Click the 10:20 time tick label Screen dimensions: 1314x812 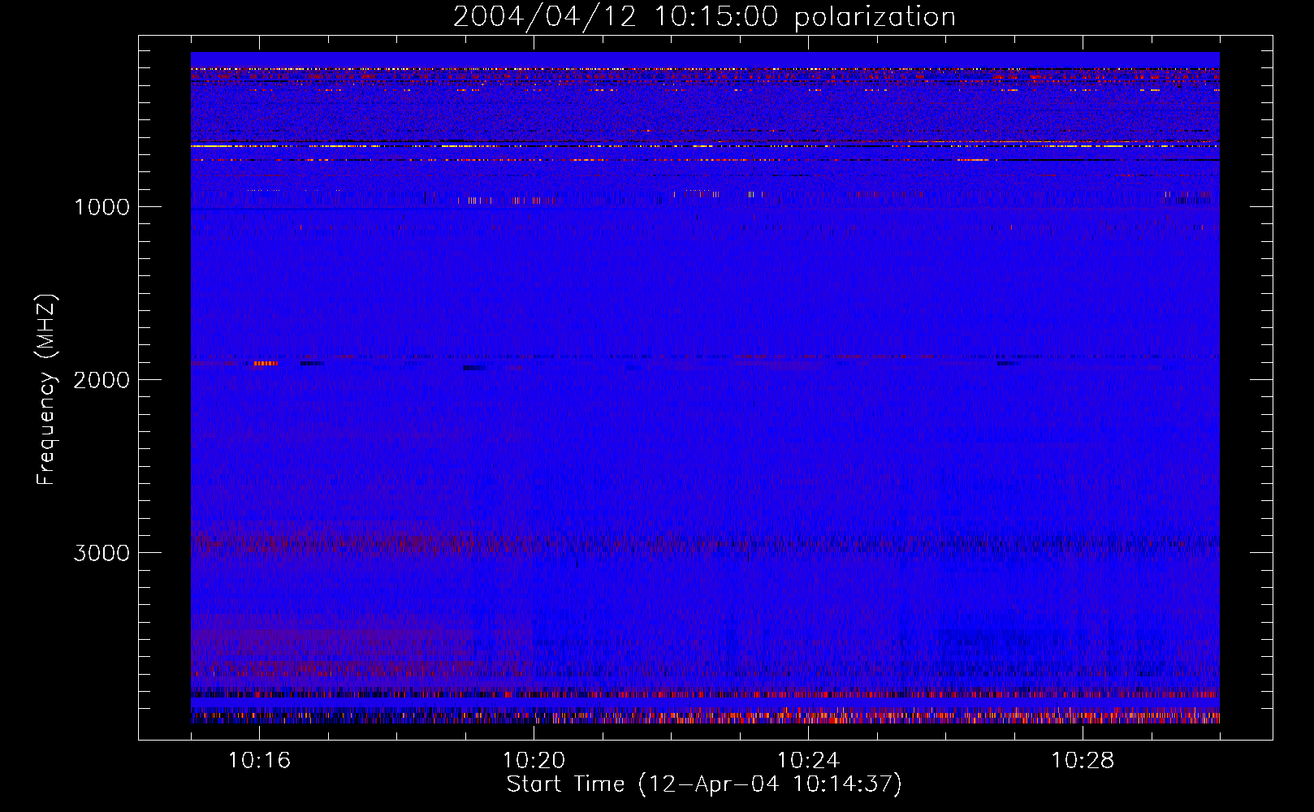pos(534,760)
